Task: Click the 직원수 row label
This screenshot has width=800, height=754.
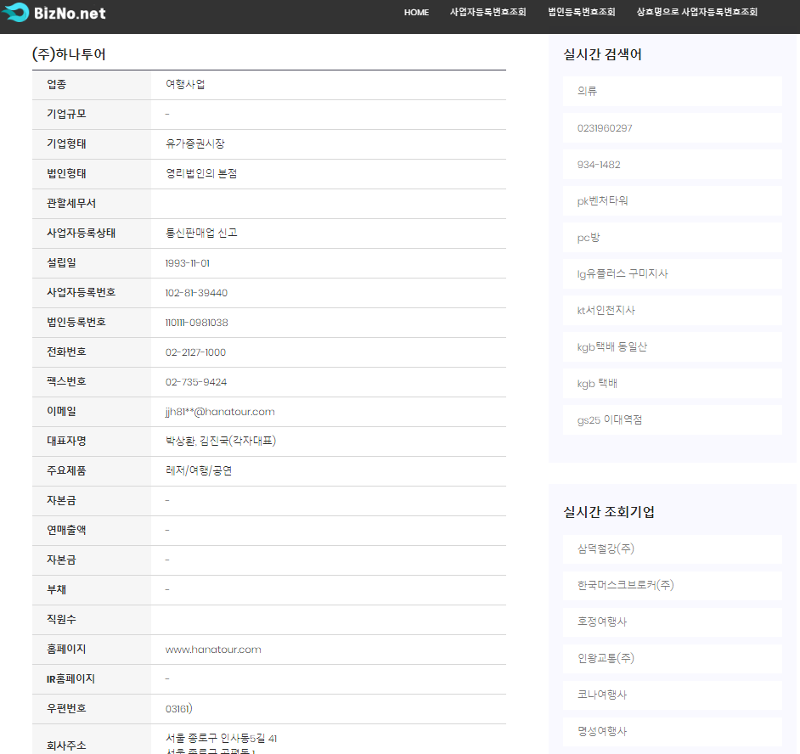Action: tap(61, 619)
